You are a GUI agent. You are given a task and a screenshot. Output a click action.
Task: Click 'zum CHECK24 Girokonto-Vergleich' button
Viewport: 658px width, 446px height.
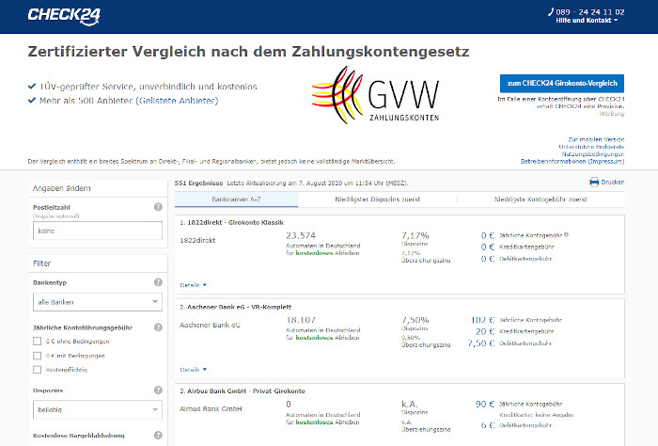tap(562, 83)
